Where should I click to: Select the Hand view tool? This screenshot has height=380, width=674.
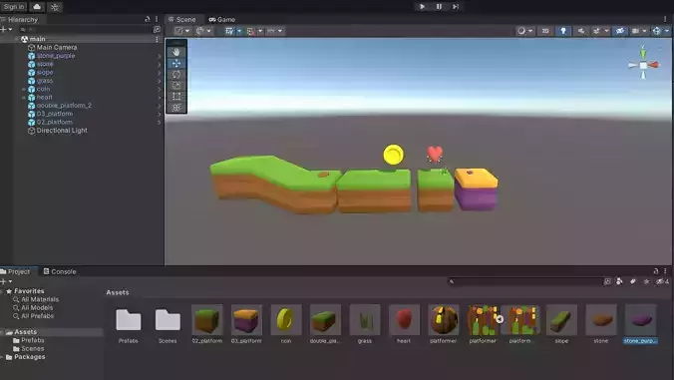176,52
